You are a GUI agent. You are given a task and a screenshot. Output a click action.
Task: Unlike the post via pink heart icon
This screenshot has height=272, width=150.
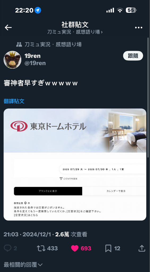pos(75,248)
